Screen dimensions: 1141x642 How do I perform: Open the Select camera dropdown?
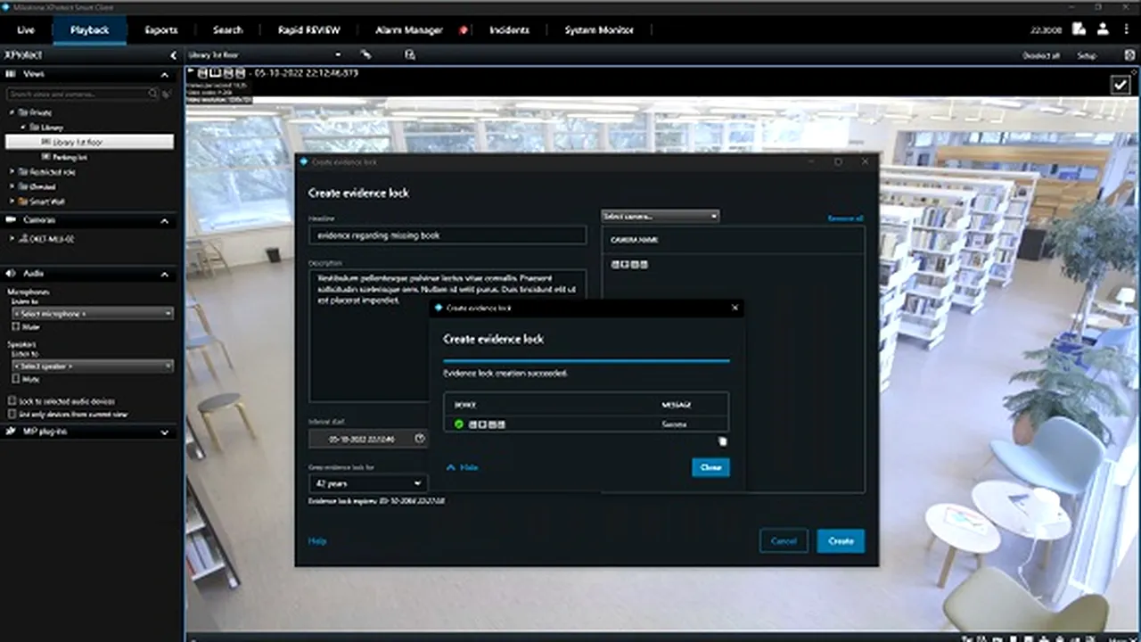[661, 216]
